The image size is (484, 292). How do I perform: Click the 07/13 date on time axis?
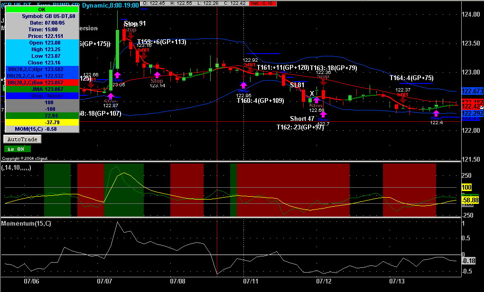pos(397,281)
